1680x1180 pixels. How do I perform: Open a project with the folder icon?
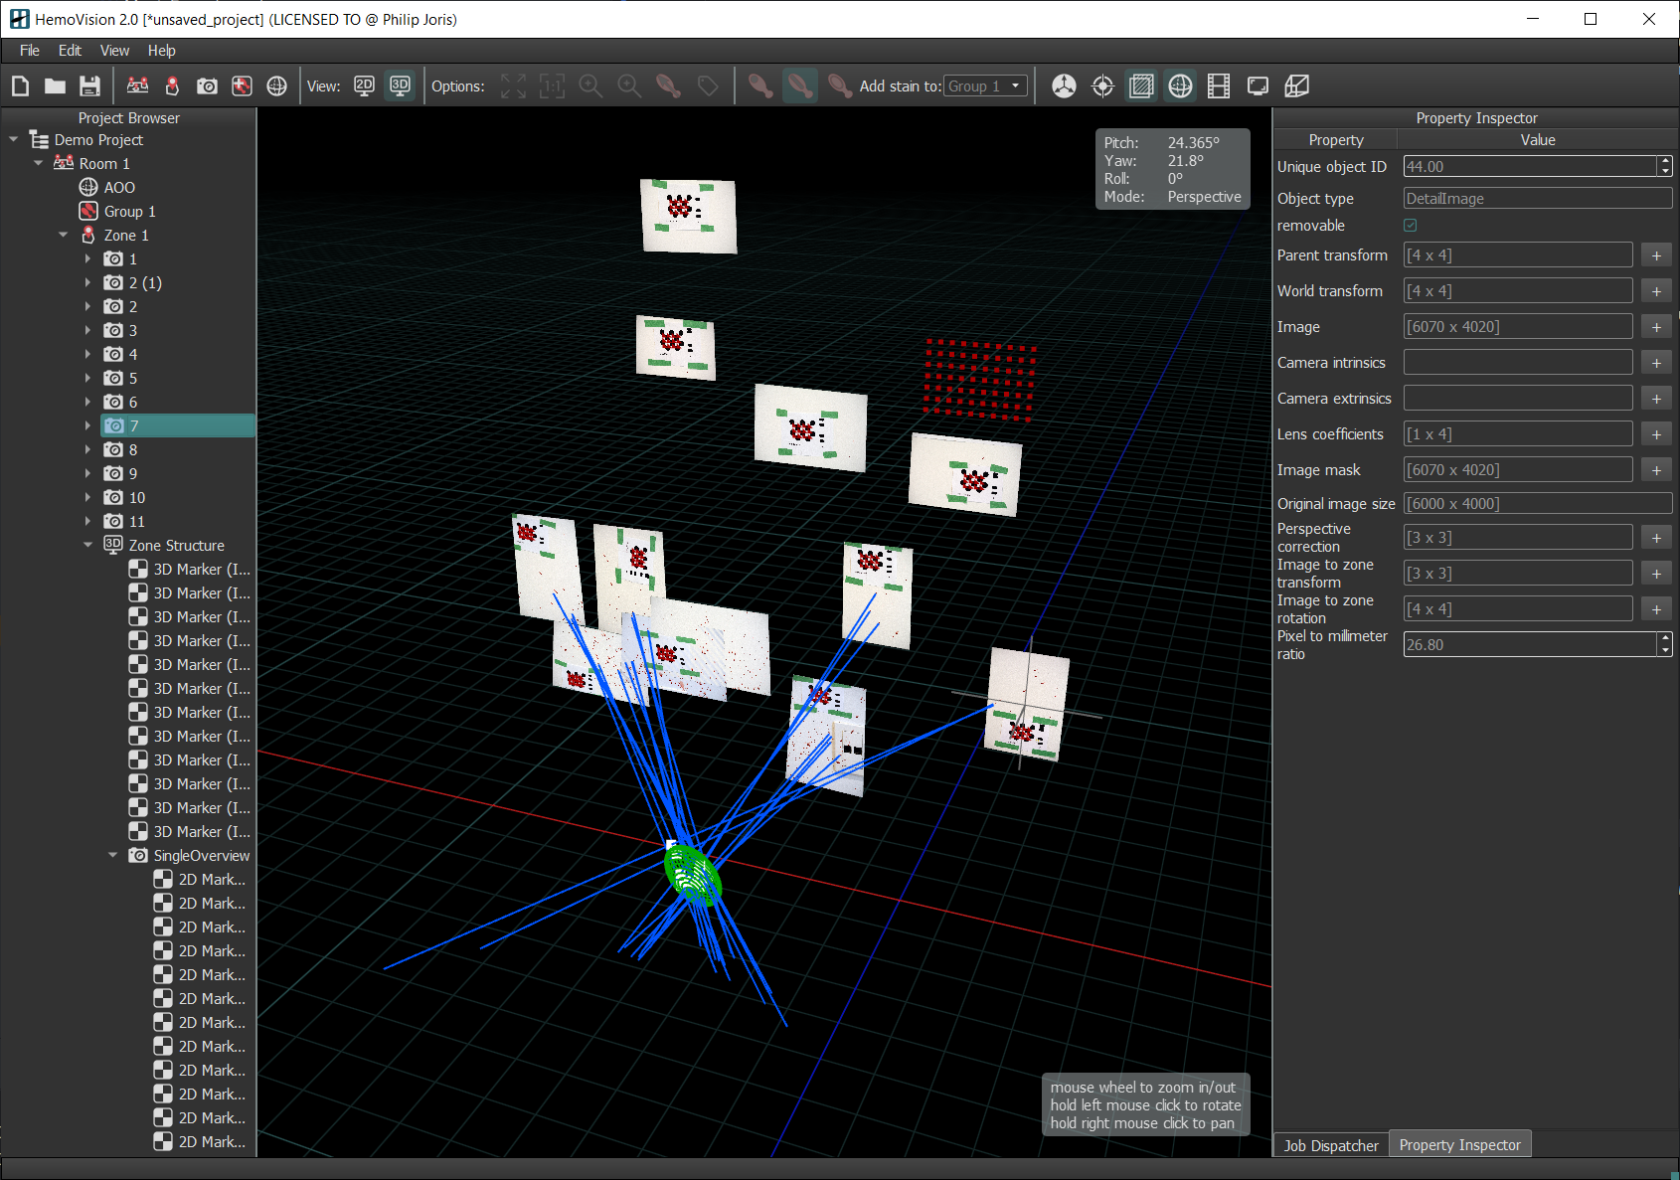(x=55, y=86)
